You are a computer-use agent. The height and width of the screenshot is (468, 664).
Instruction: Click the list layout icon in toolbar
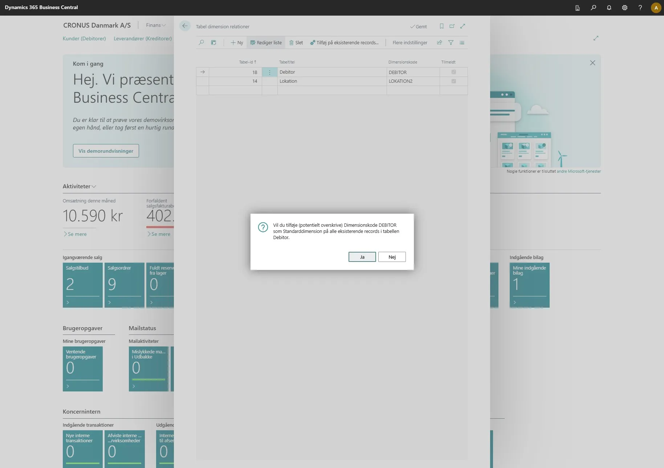coord(462,42)
